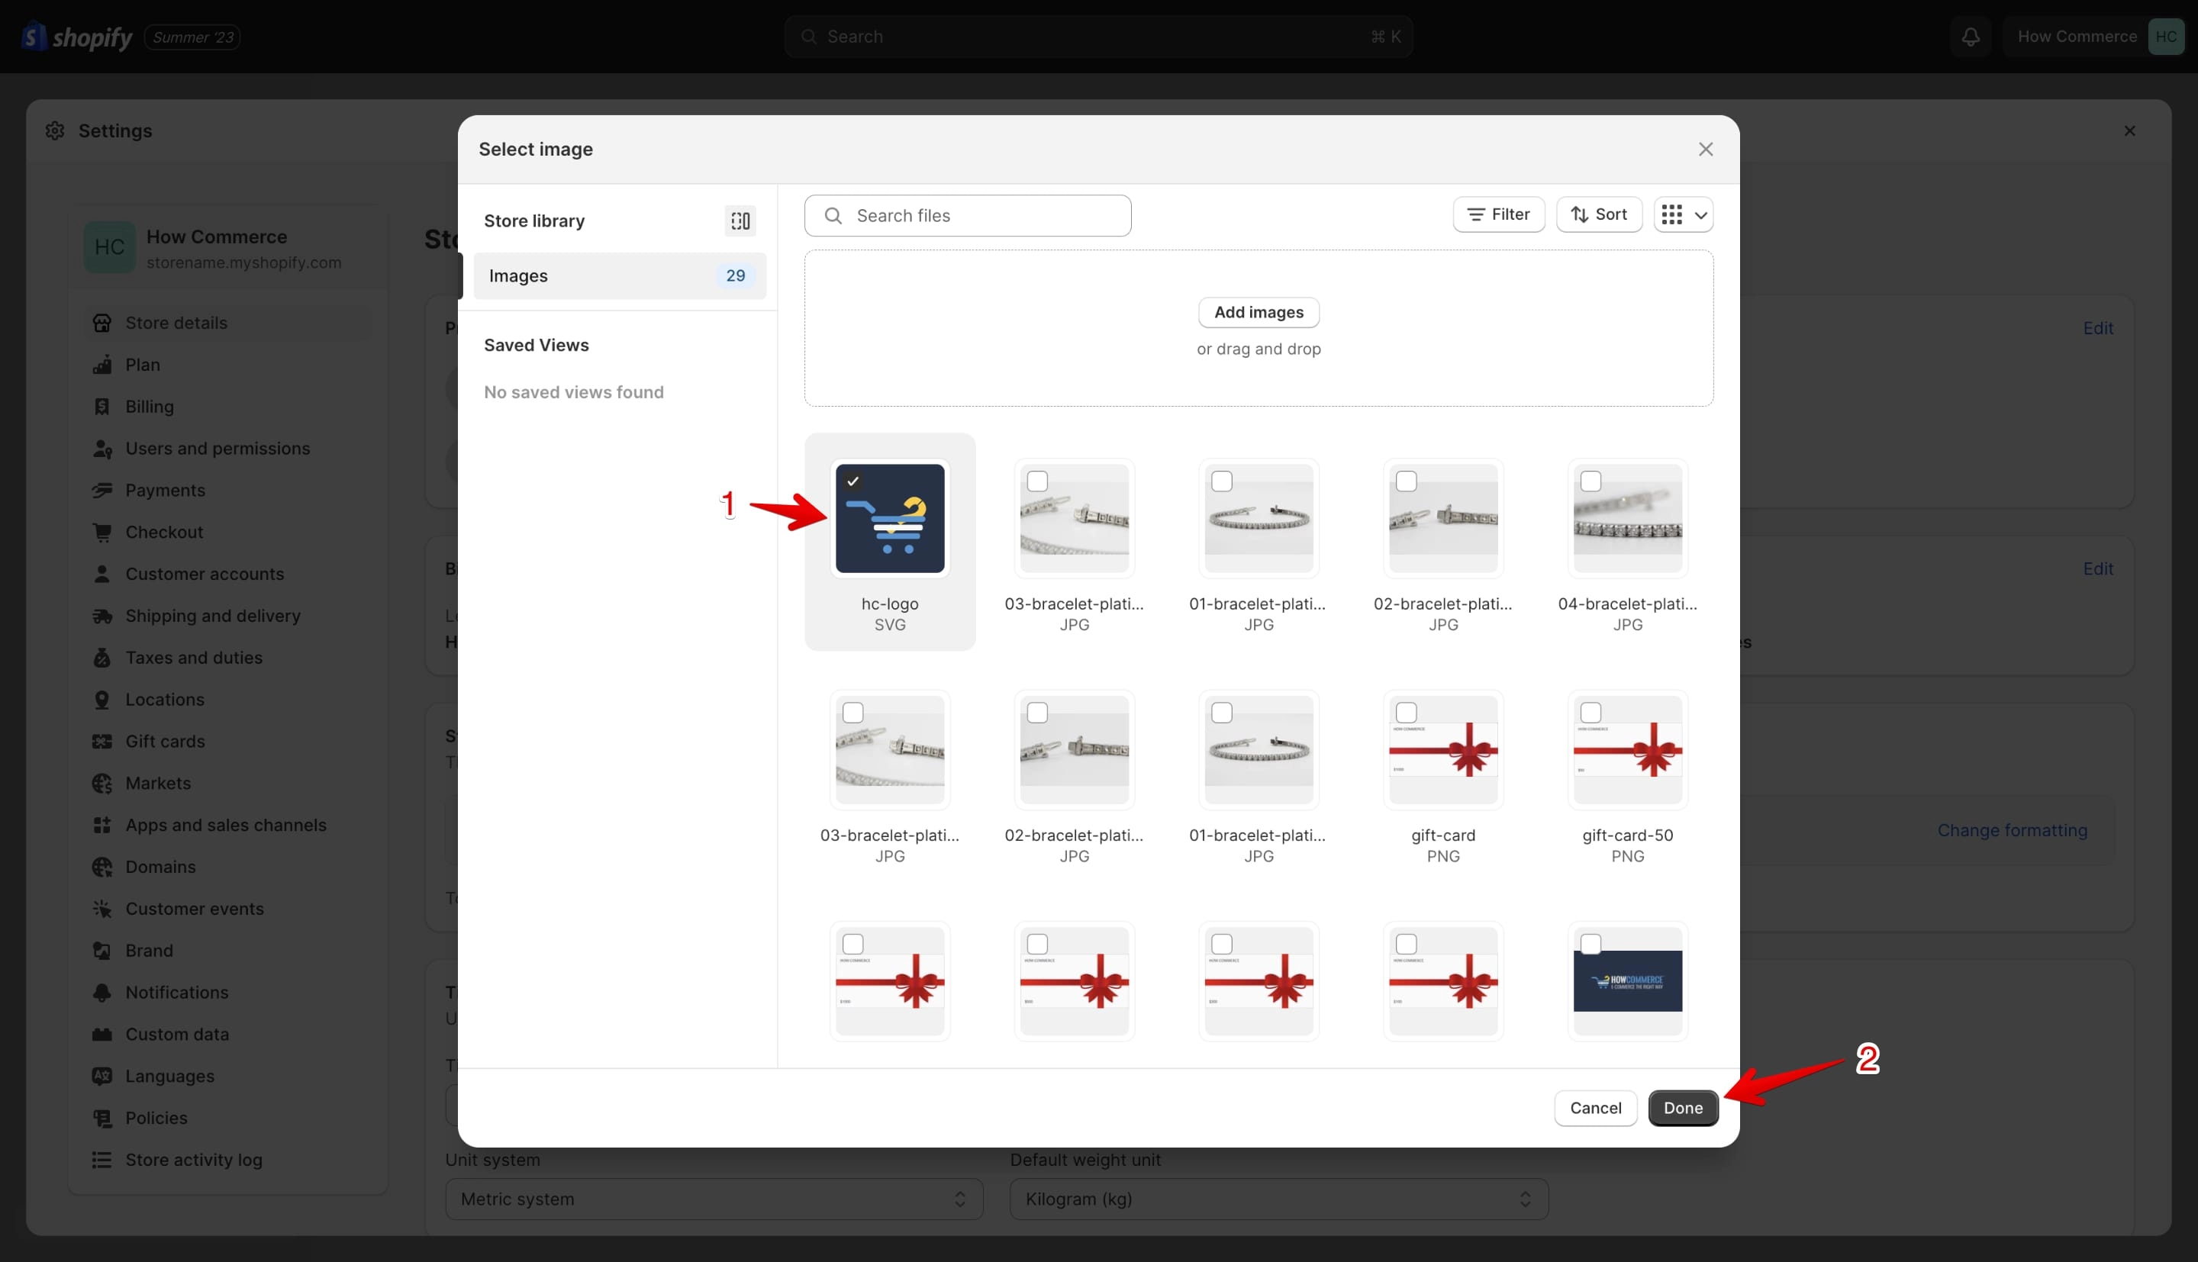Check the 04-bracelet-plati image checkbox
Screen dimensions: 2198x1262
pyautogui.click(x=1590, y=481)
